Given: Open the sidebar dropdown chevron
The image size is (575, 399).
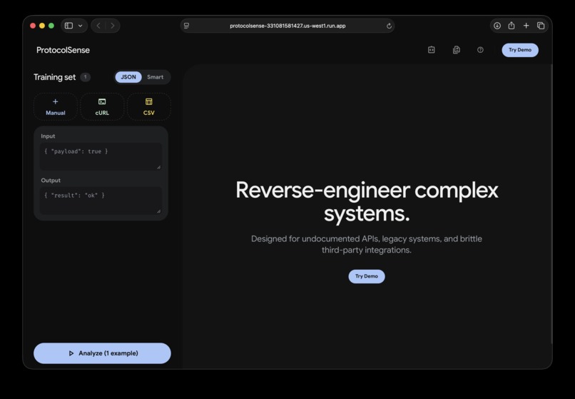Looking at the screenshot, I should (81, 26).
